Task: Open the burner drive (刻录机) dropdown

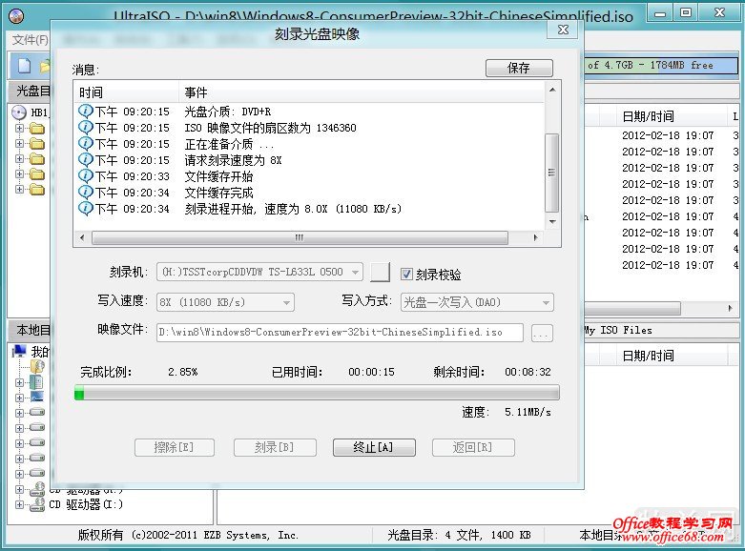Action: click(259, 273)
